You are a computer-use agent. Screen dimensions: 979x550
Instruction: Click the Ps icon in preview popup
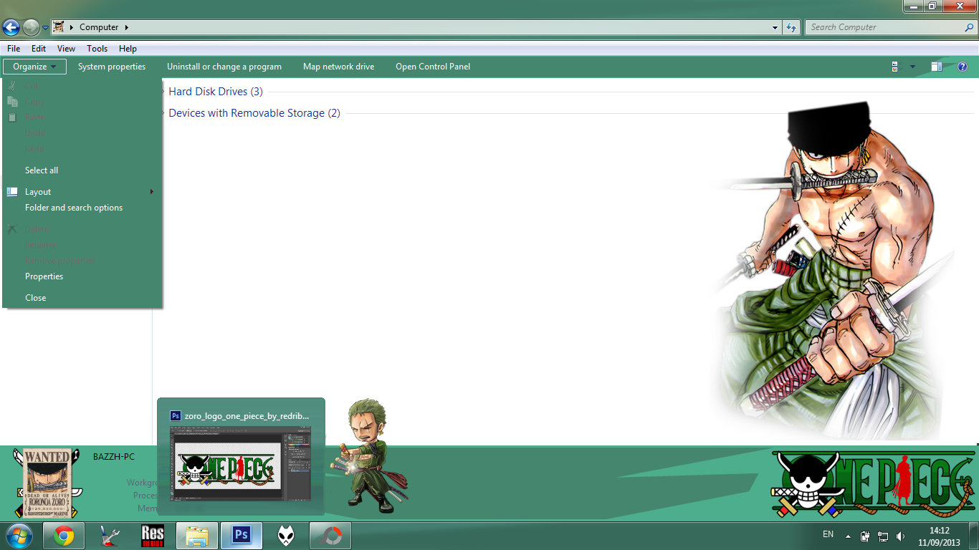176,415
